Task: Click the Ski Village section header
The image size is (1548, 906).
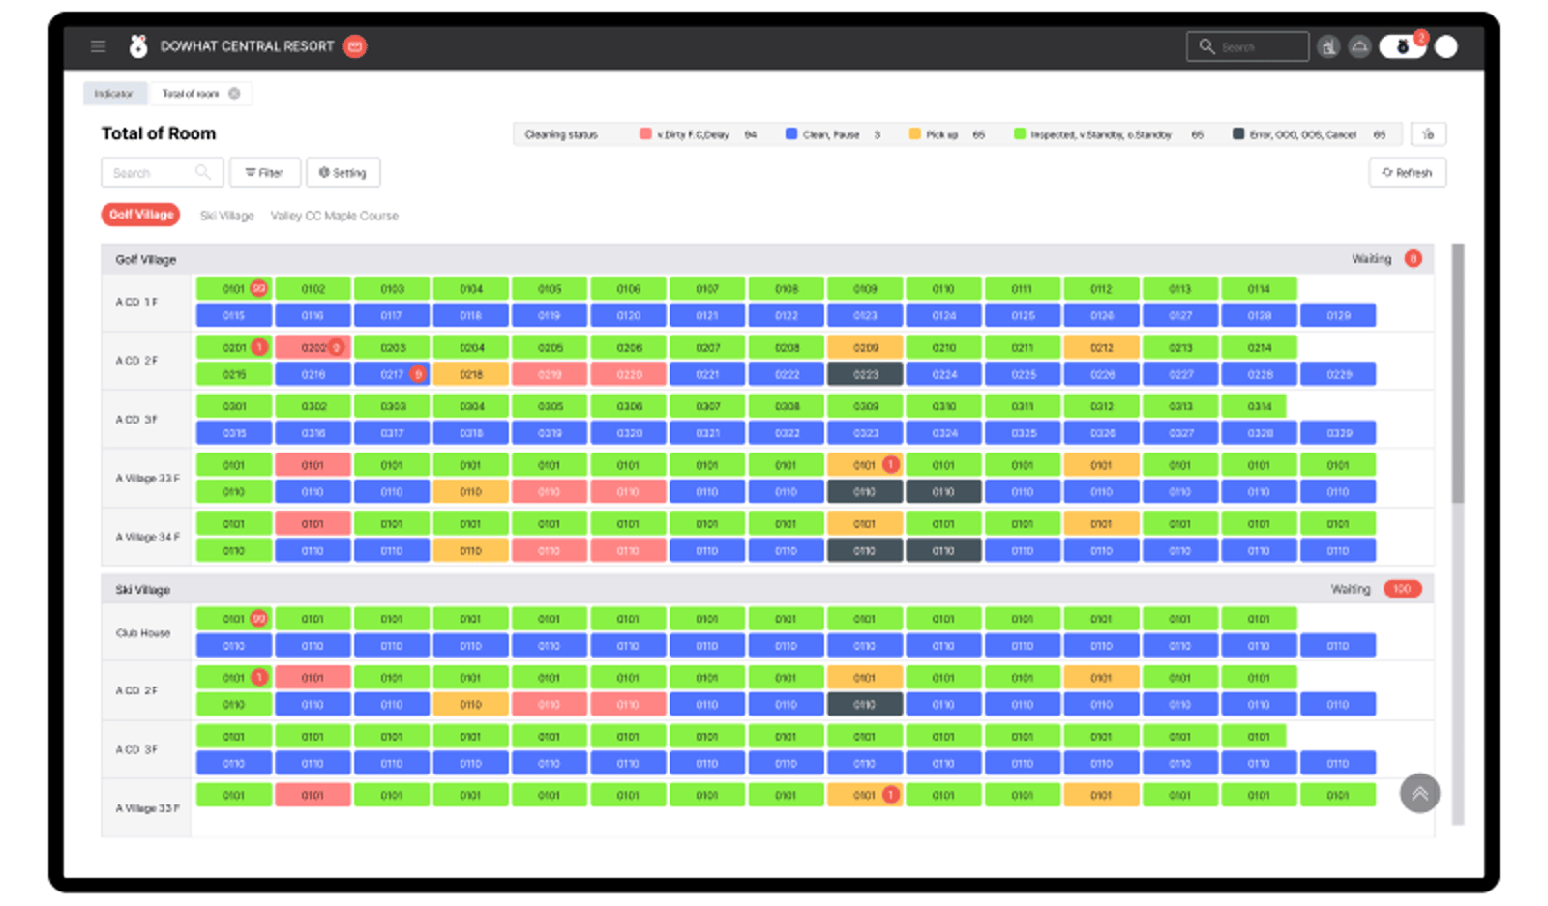Action: pos(767,589)
